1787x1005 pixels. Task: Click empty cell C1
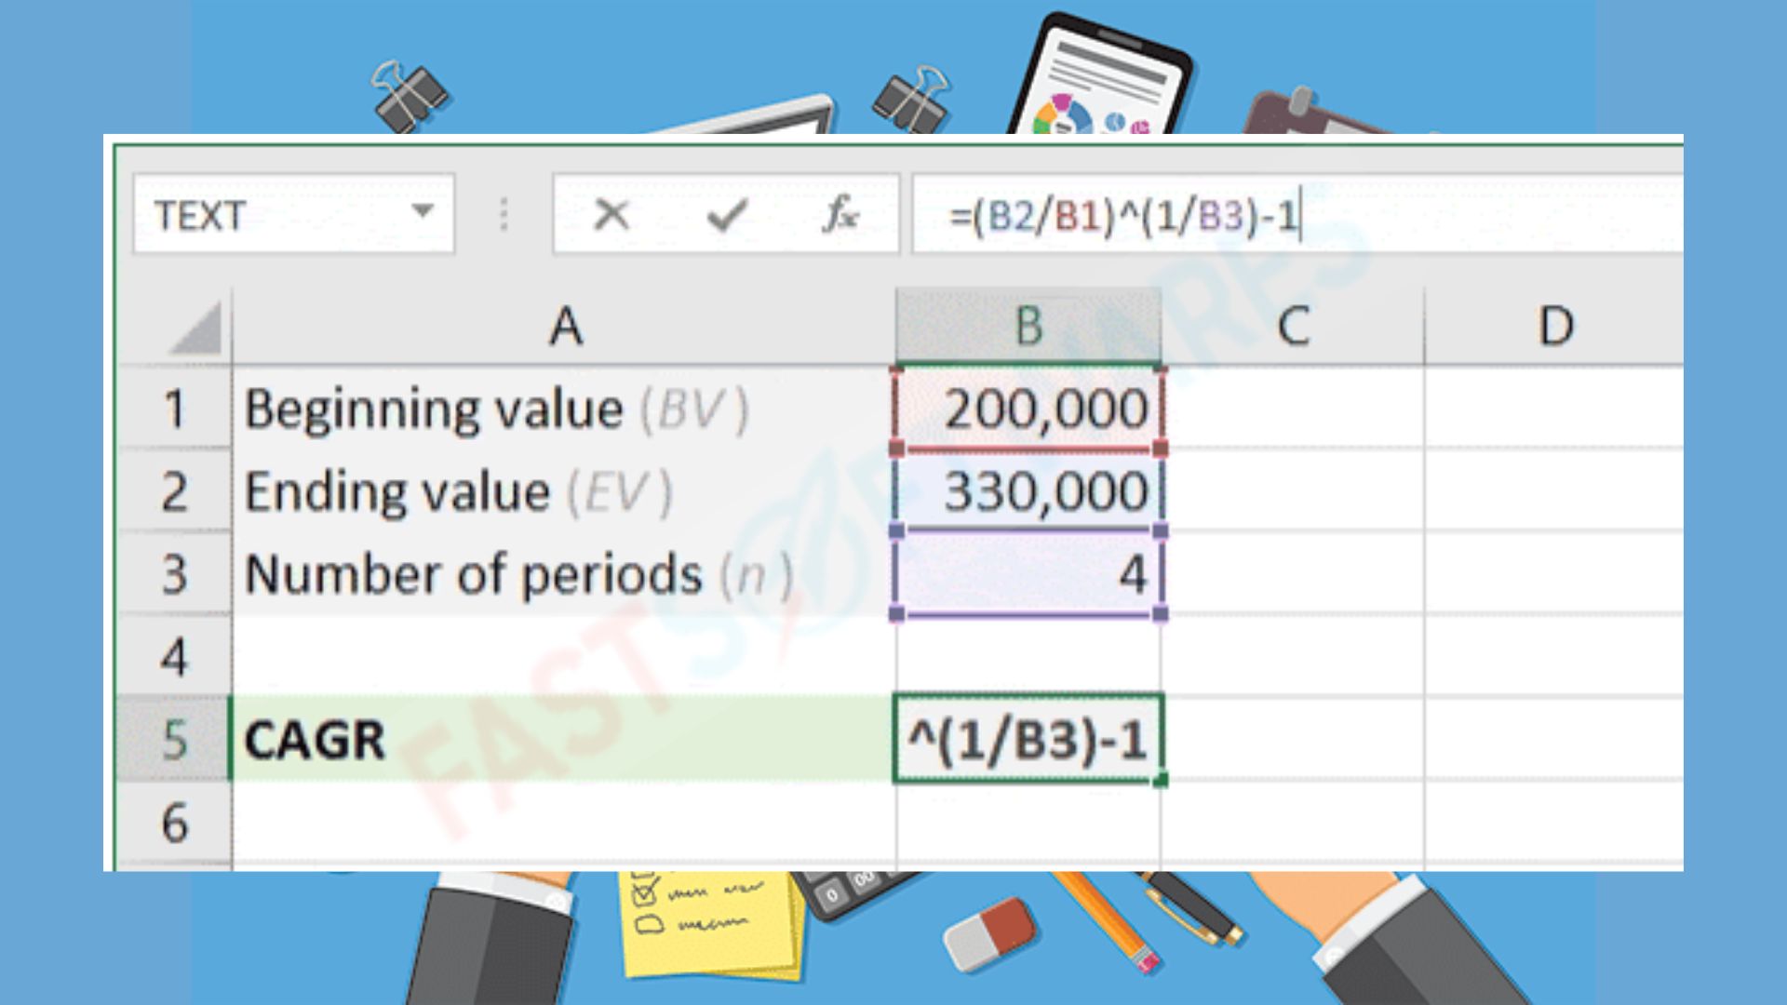pyautogui.click(x=1293, y=409)
